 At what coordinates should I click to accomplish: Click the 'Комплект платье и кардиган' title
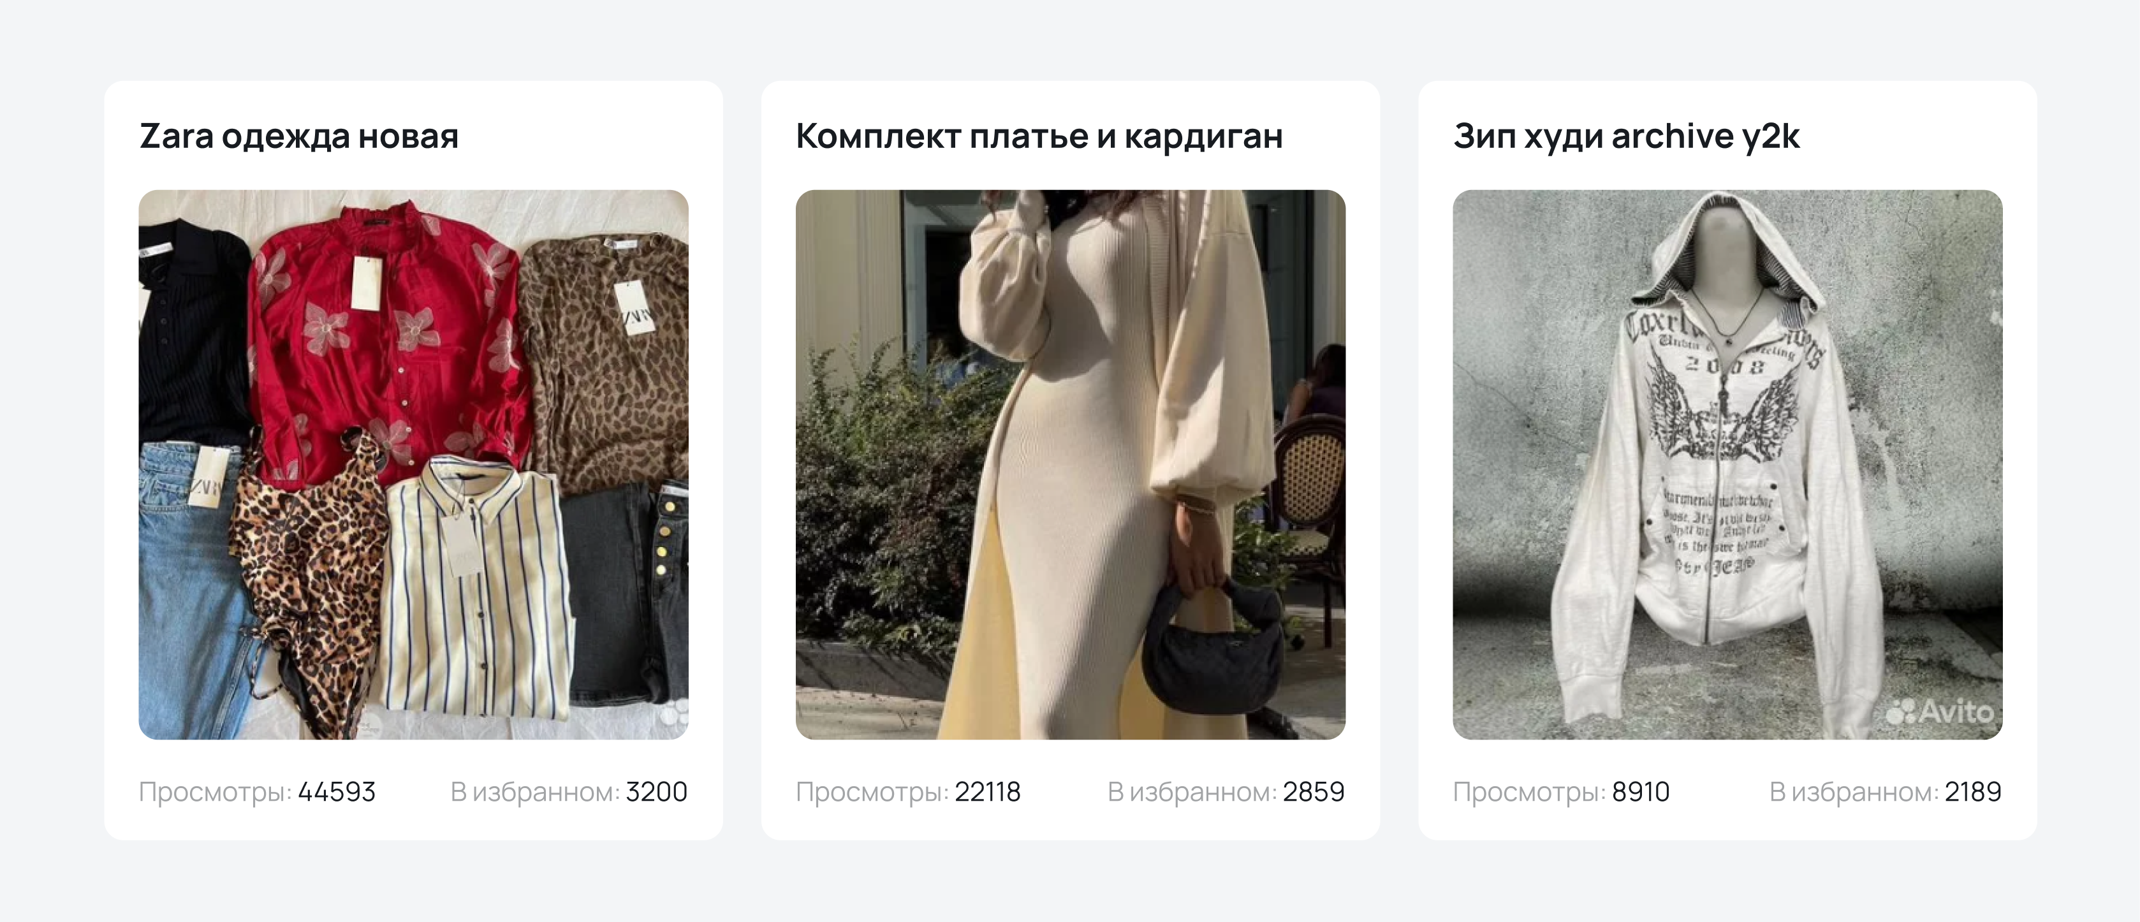point(1039,136)
